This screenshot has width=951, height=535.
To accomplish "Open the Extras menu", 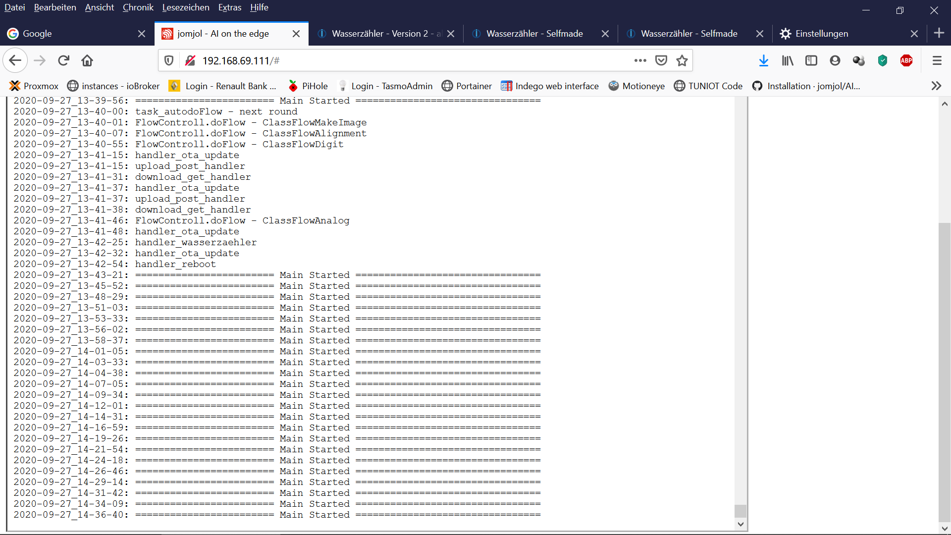I will tap(230, 7).
